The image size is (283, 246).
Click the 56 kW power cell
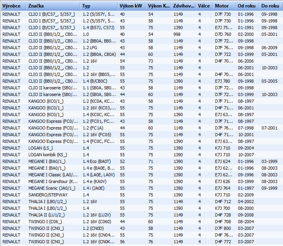click(x=122, y=241)
